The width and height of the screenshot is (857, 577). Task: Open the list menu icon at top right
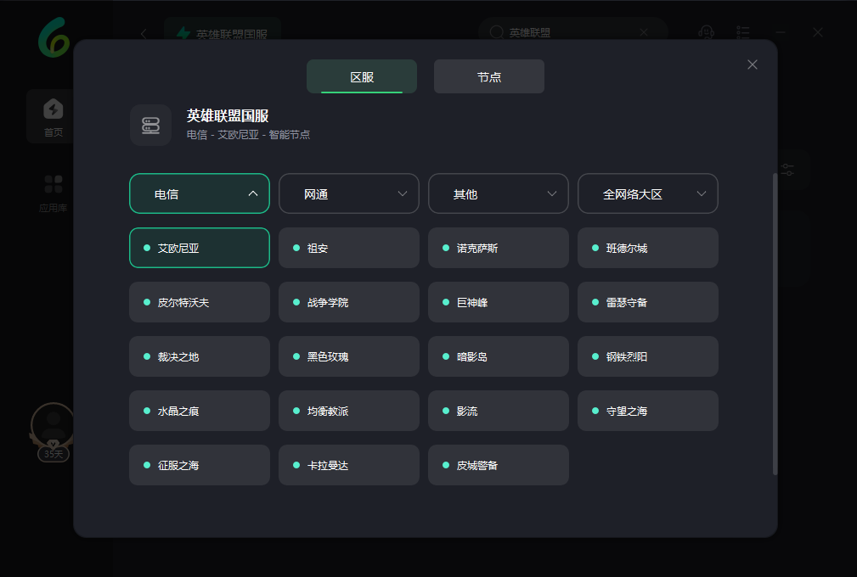[x=743, y=32]
